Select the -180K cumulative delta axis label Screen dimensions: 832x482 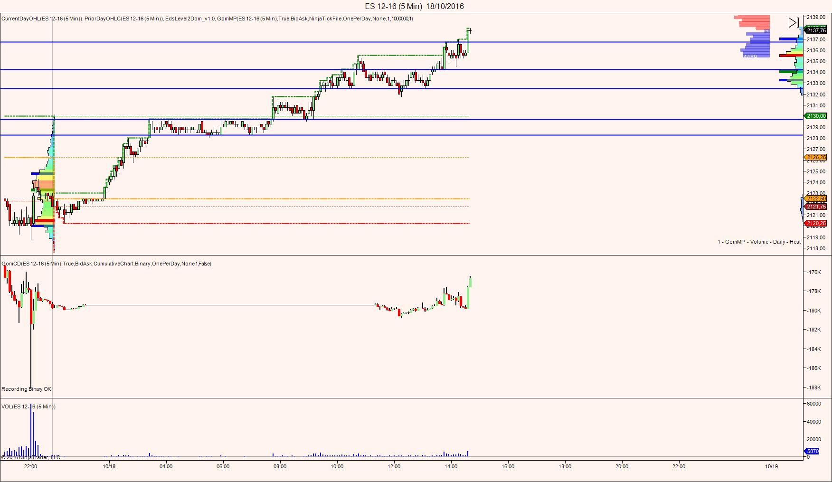tap(814, 311)
